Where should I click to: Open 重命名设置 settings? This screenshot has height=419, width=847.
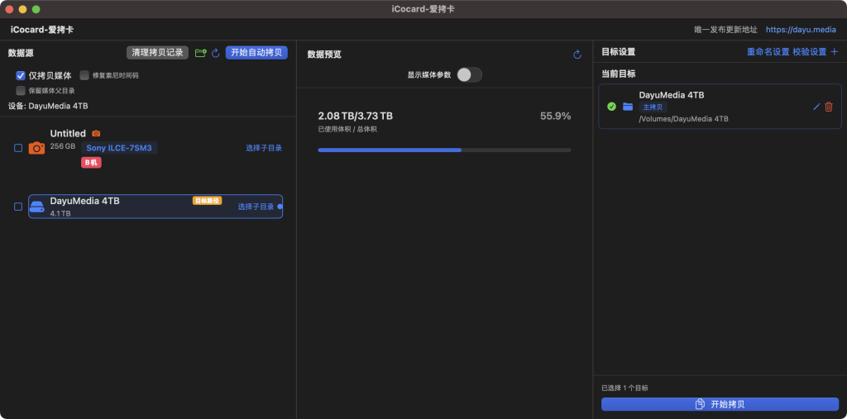[x=768, y=52]
